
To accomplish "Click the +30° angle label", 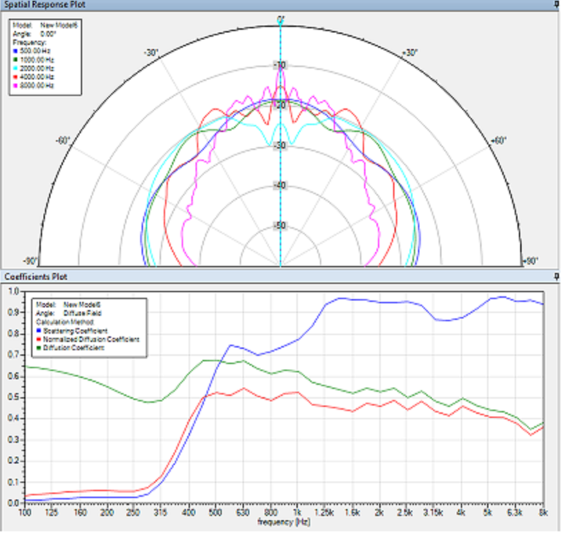I will [x=410, y=53].
